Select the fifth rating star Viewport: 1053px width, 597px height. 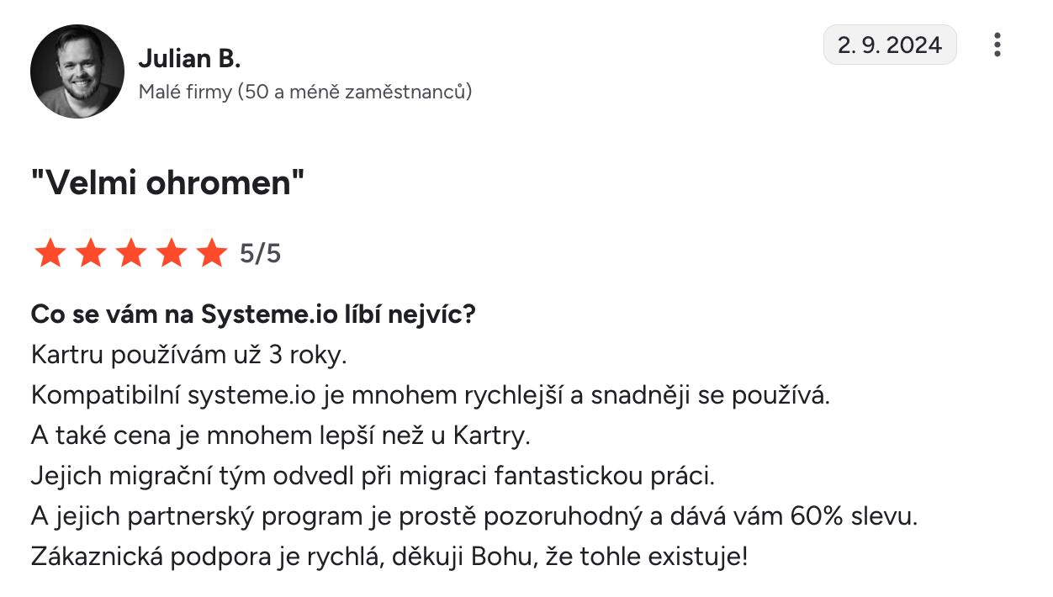click(211, 253)
